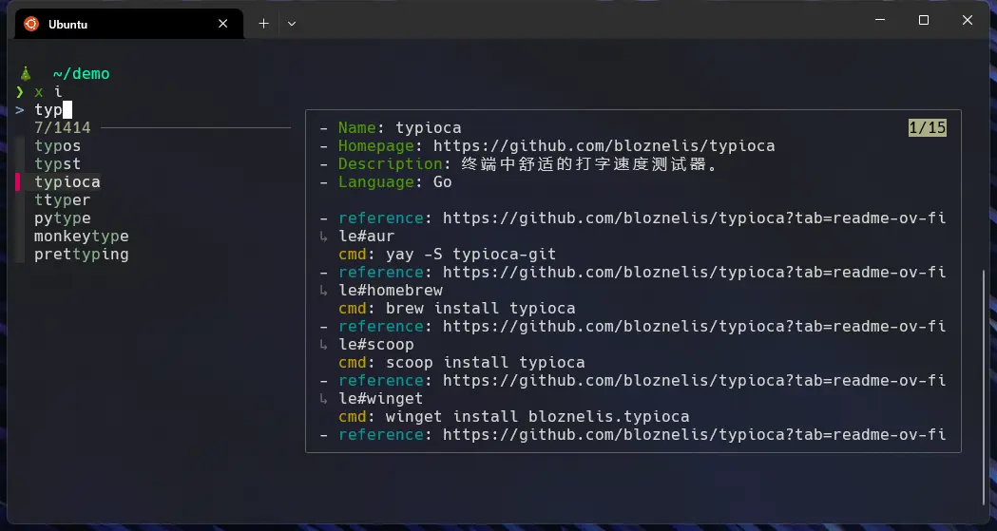Click the reference link above le#scoop
The image size is (997, 531).
click(x=695, y=327)
